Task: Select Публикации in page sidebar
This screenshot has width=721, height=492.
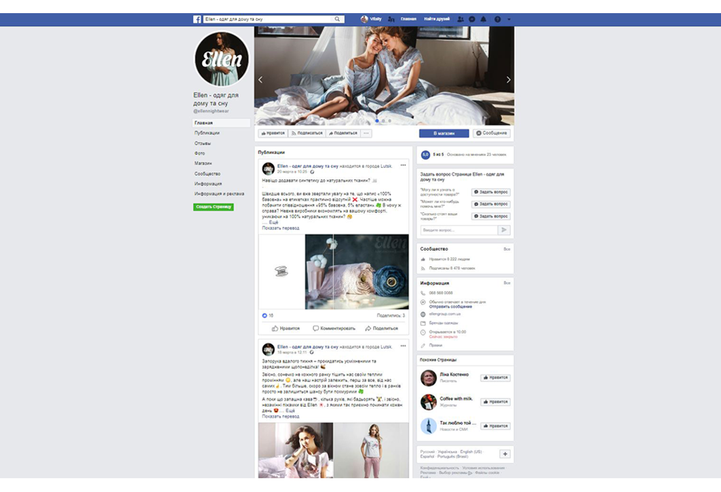Action: click(207, 133)
